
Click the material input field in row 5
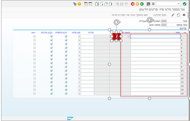[155, 52]
